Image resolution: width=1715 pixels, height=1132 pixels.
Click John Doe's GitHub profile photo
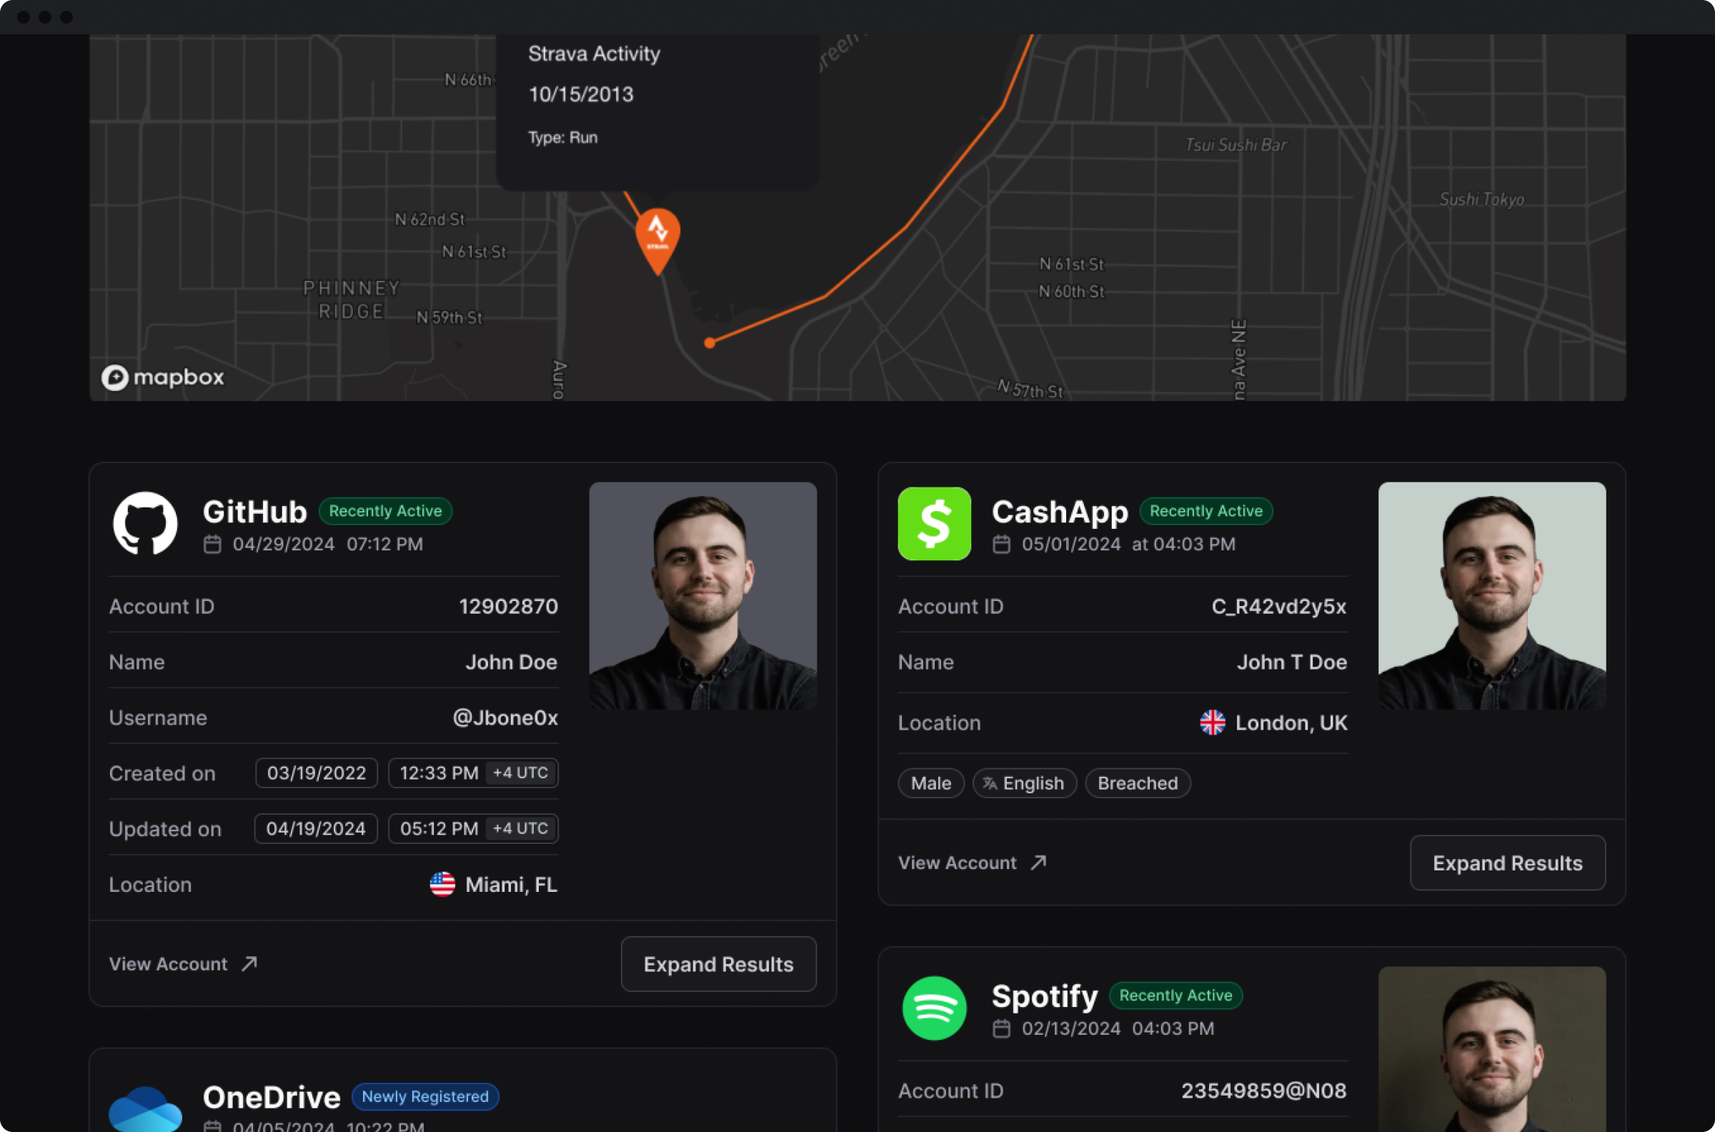(703, 596)
